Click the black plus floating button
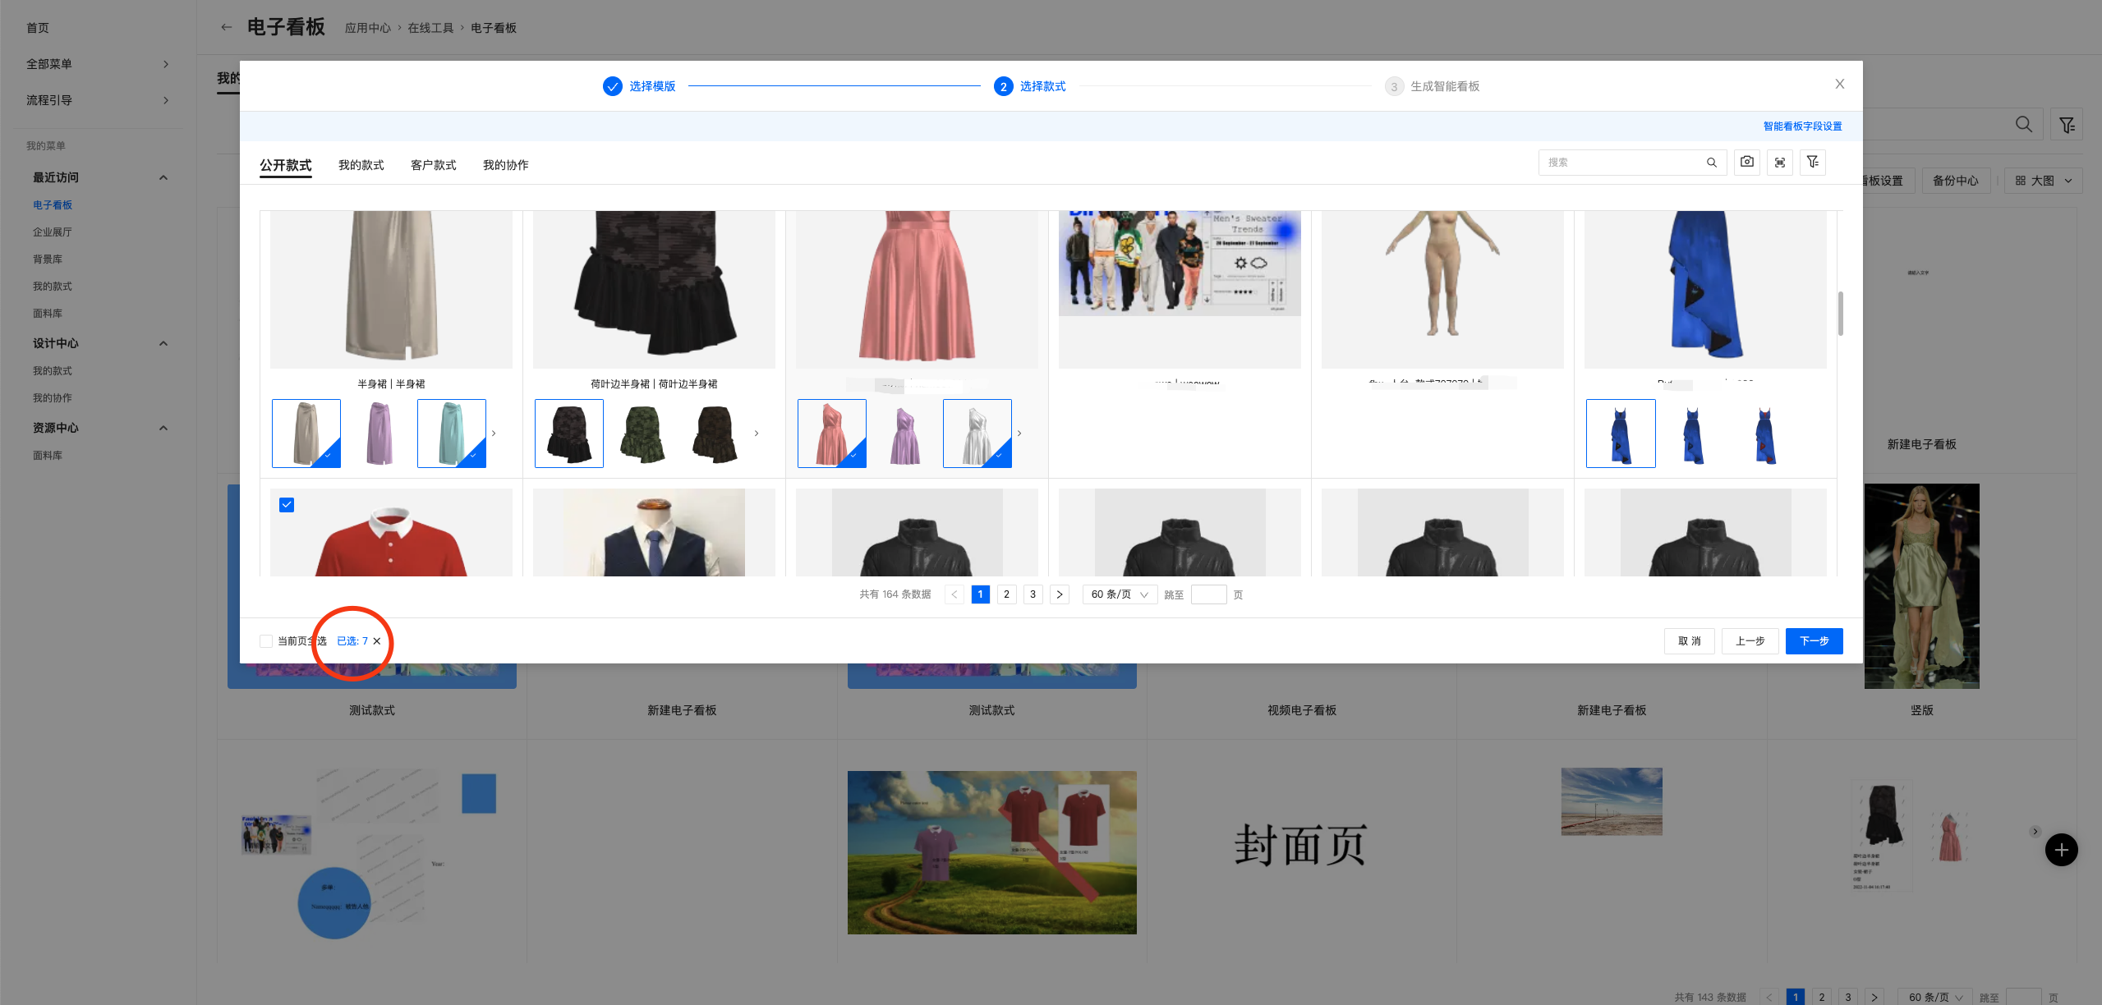The image size is (2102, 1005). tap(2061, 850)
